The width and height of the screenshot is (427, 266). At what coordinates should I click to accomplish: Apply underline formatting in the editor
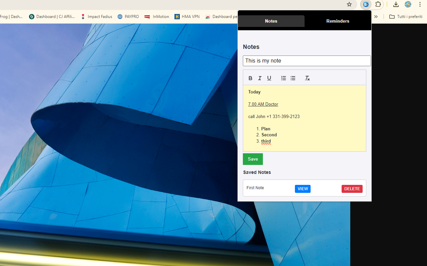point(269,78)
